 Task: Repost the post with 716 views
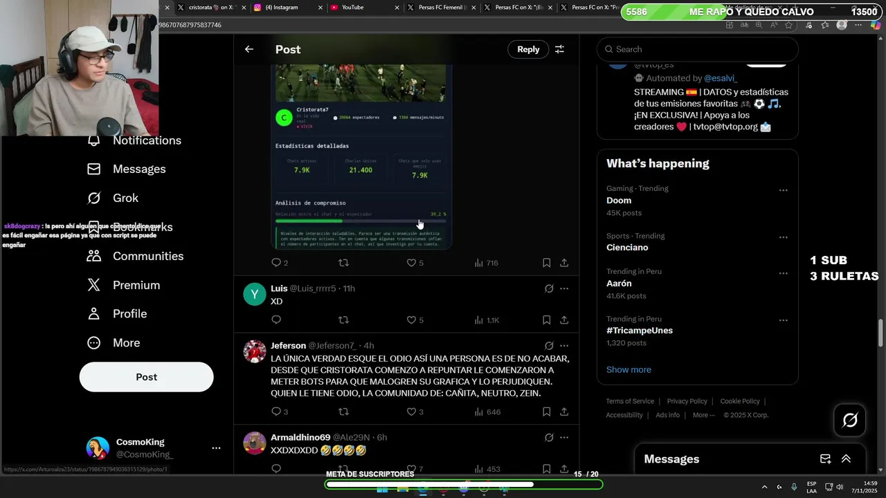click(x=343, y=263)
